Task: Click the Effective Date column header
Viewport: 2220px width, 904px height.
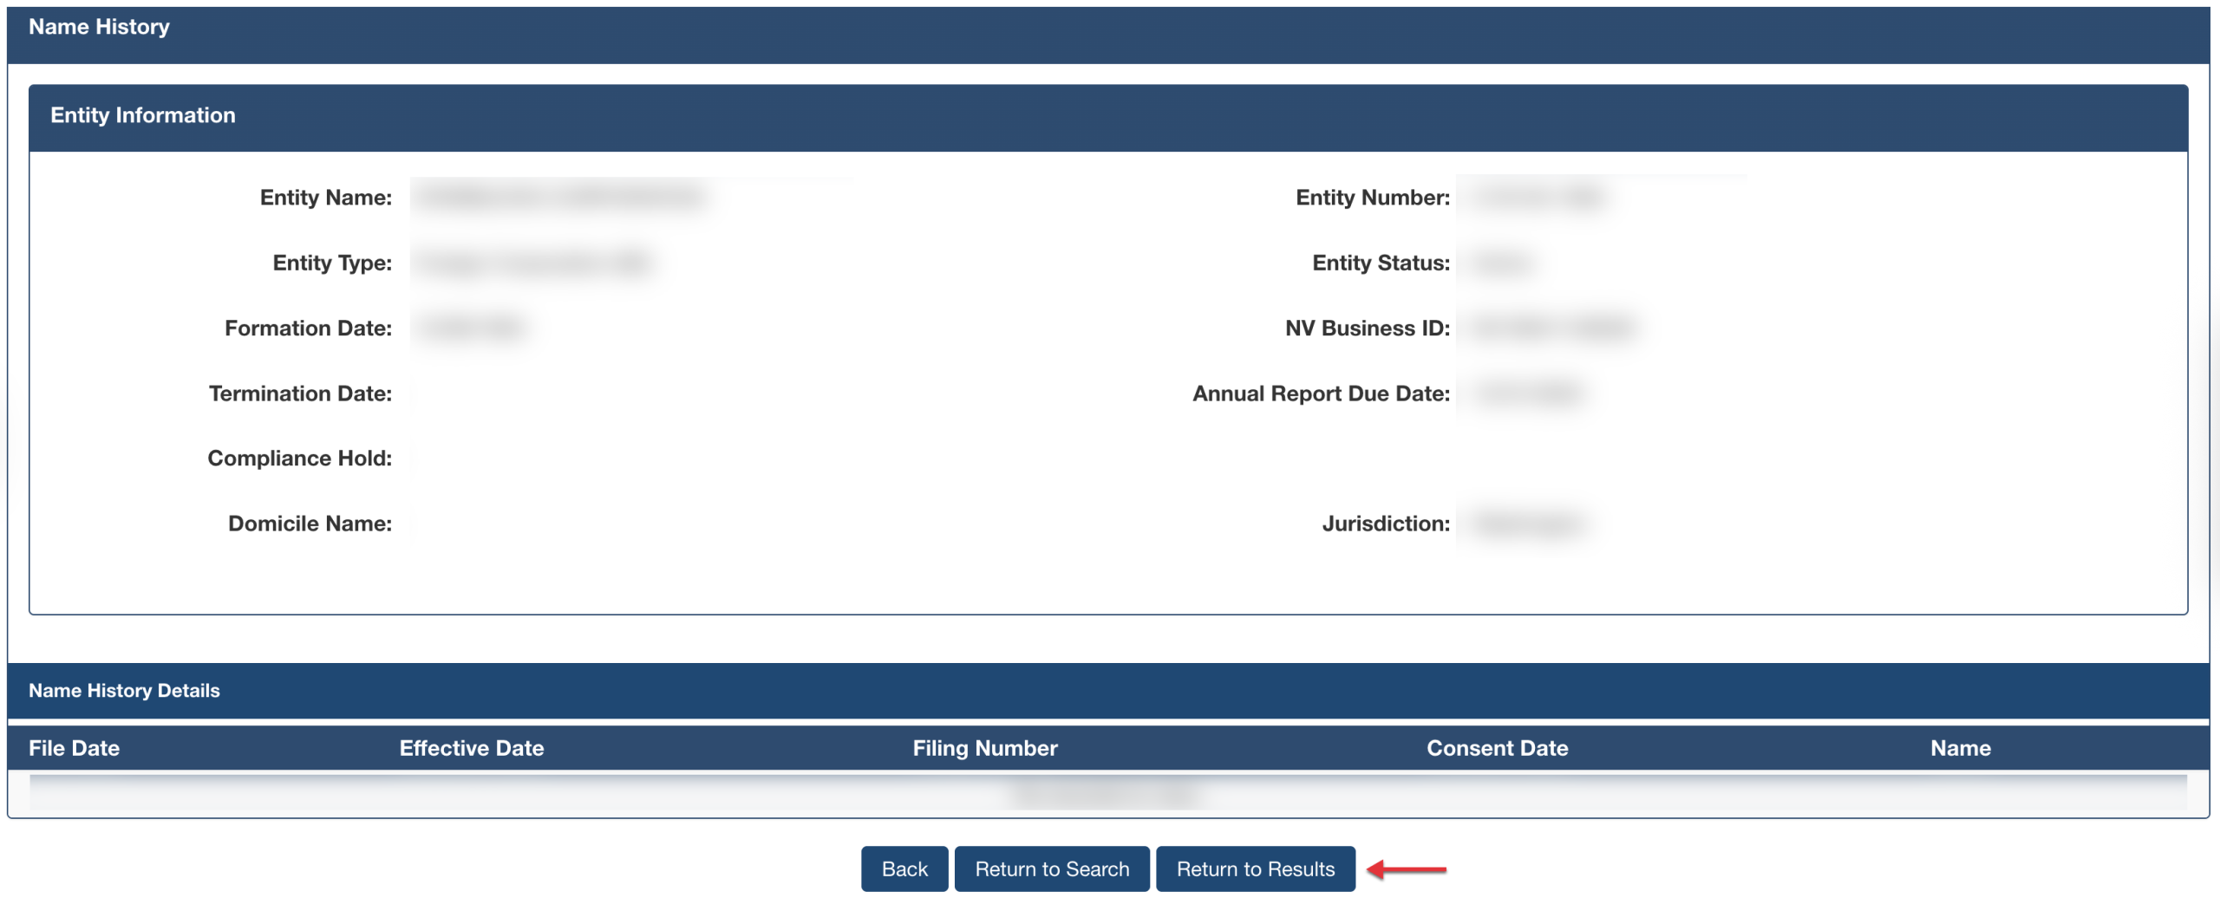Action: point(471,748)
